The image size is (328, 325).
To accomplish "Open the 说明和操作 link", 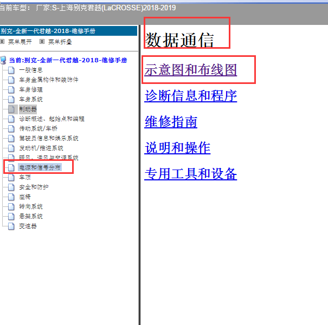I will coord(177,148).
